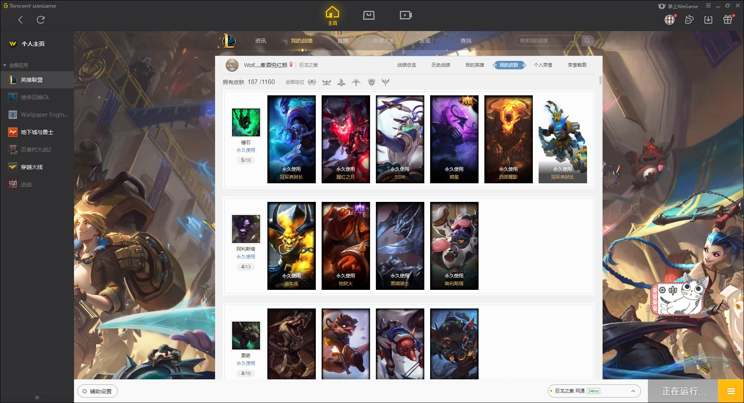This screenshot has width=744, height=403.
Task: Open the gift box icon
Action: coord(728,20)
